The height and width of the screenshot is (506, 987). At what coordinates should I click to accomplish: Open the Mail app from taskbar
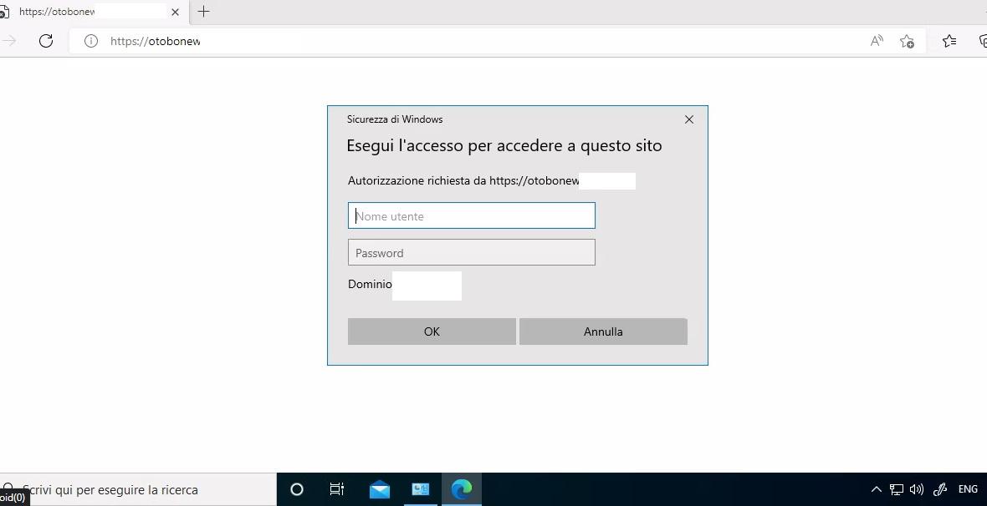379,489
